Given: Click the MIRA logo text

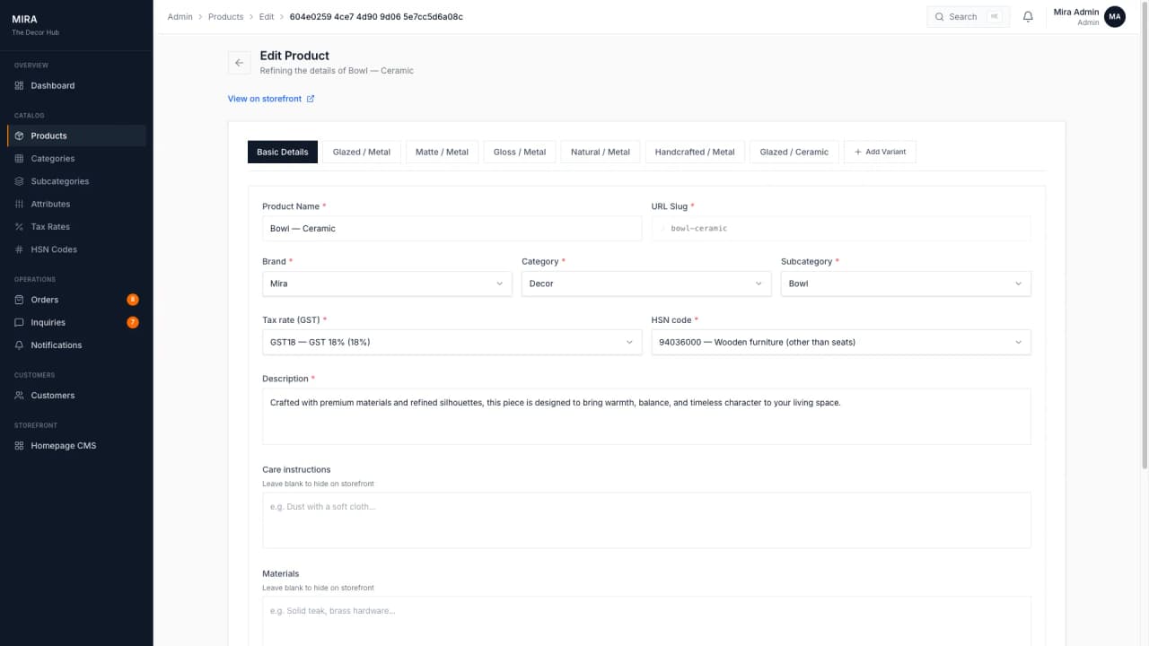Looking at the screenshot, I should tap(24, 20).
